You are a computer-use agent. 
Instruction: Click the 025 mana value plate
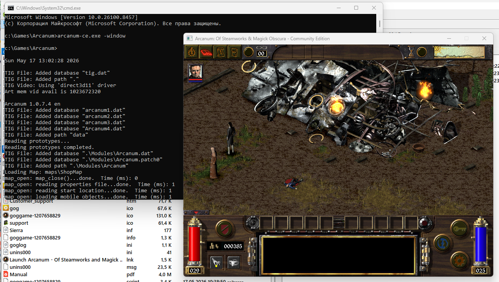[x=480, y=270]
